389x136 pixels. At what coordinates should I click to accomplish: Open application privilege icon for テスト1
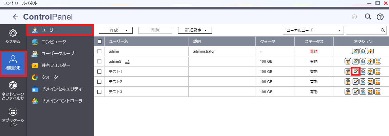pyautogui.click(x=377, y=72)
